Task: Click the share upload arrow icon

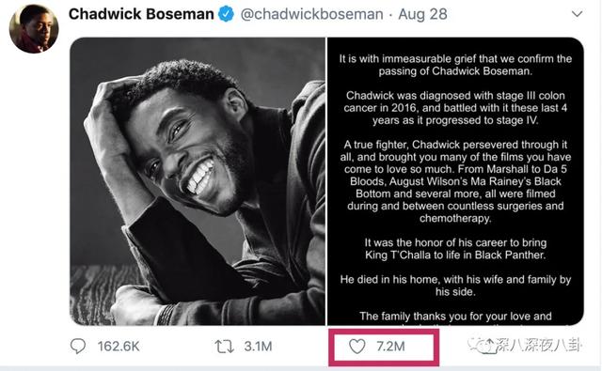Action: tap(489, 344)
